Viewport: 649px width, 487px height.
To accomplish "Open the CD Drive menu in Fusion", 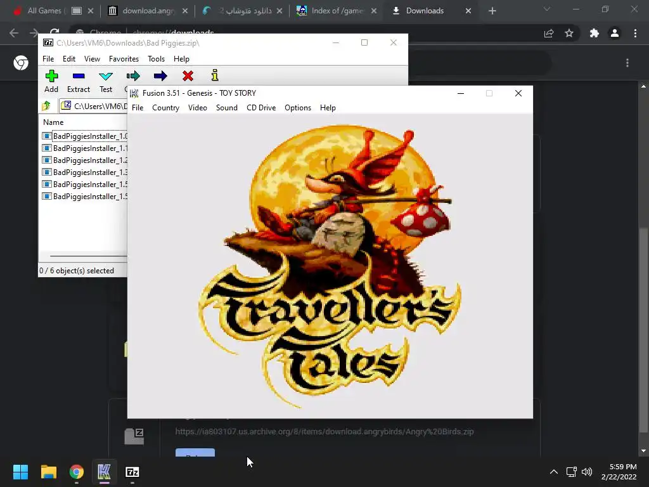I will (261, 108).
